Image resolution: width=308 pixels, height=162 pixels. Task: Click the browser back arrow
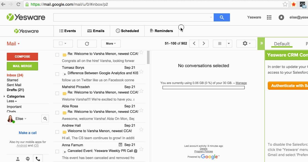tap(3, 4)
